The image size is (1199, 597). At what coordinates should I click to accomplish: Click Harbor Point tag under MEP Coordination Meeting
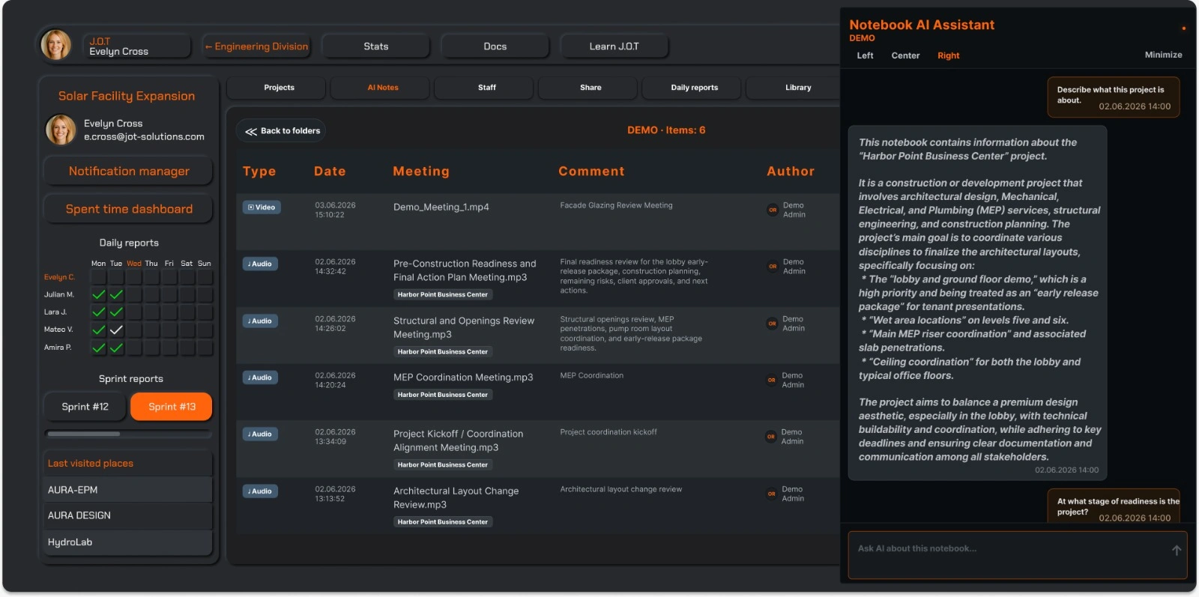click(x=443, y=395)
